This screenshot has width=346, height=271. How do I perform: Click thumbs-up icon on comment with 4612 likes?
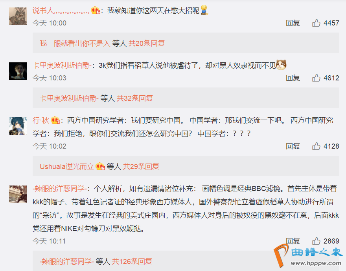(316, 78)
